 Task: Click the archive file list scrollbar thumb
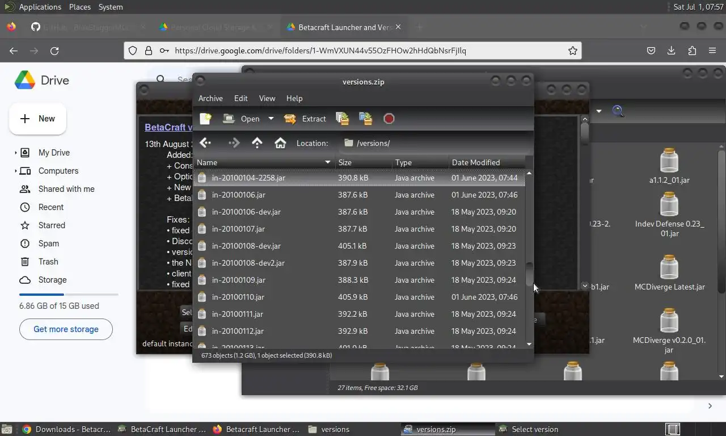[529, 274]
